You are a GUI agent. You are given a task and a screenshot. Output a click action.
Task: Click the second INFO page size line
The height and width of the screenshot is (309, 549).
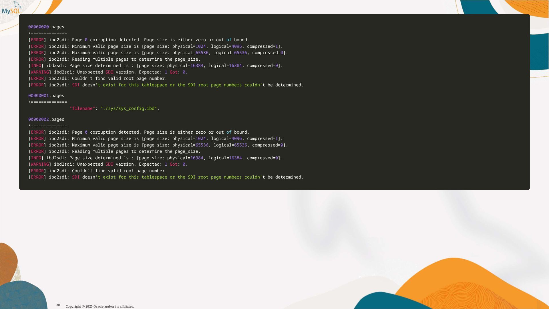tap(155, 158)
